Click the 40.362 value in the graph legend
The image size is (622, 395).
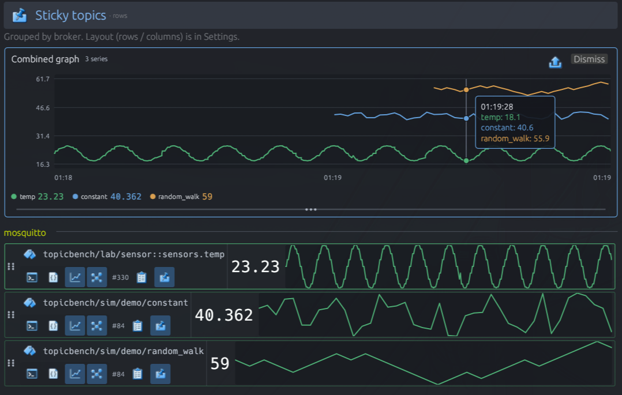[126, 197]
